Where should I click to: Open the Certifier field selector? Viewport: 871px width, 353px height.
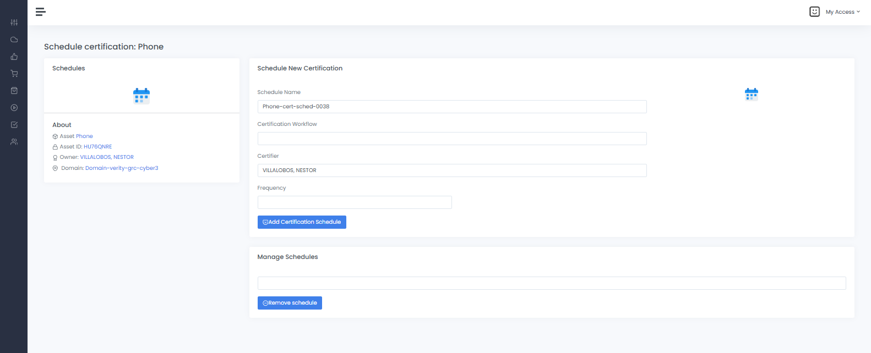[x=452, y=170]
